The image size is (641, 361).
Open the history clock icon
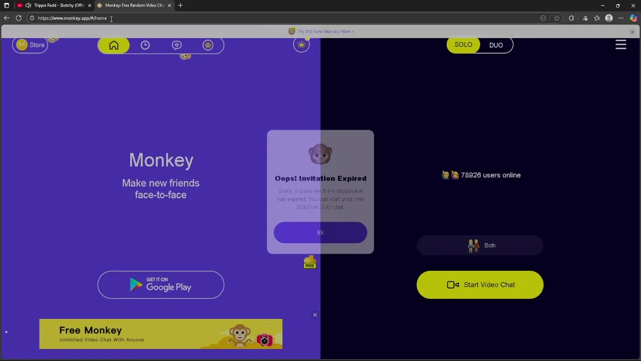pyautogui.click(x=145, y=46)
